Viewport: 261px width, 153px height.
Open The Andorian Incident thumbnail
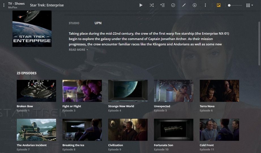[x=36, y=130]
